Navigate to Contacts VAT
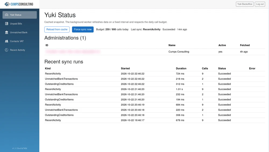 coord(20,41)
